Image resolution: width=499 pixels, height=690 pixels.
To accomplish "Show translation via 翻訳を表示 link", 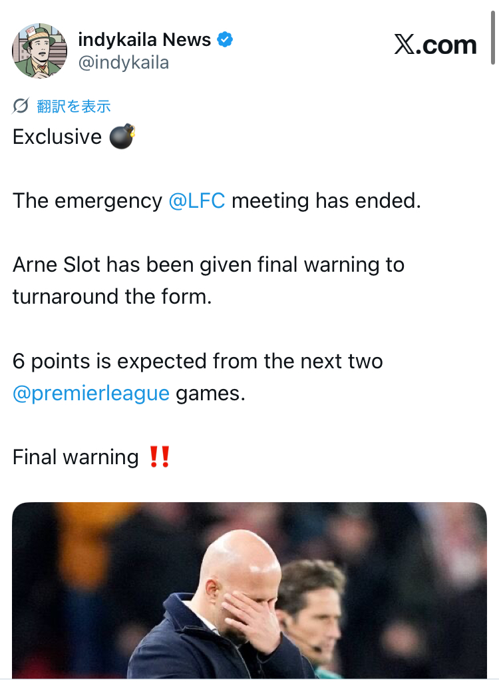I will tap(74, 106).
